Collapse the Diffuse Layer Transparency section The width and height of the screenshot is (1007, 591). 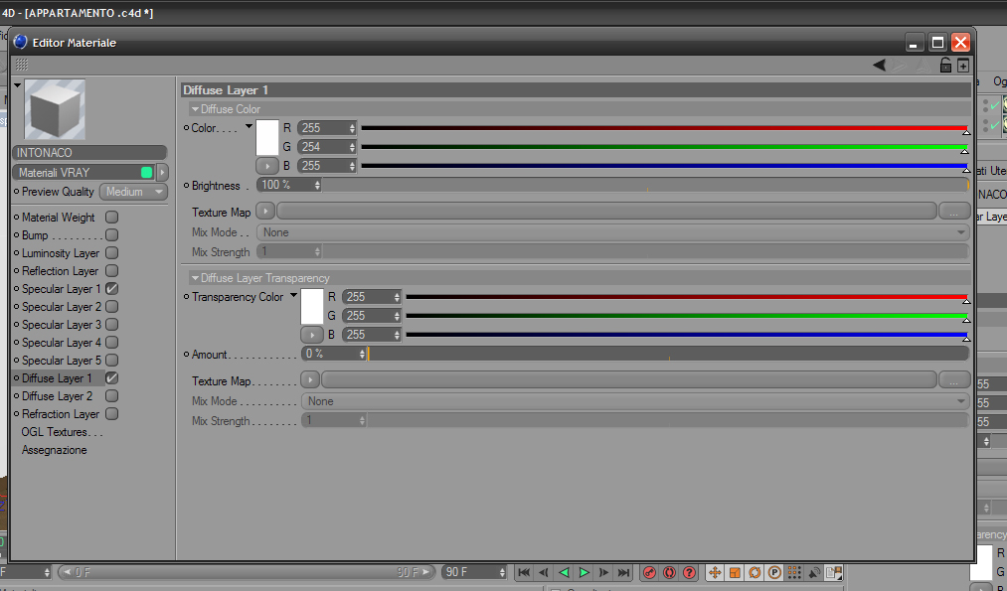tap(195, 278)
